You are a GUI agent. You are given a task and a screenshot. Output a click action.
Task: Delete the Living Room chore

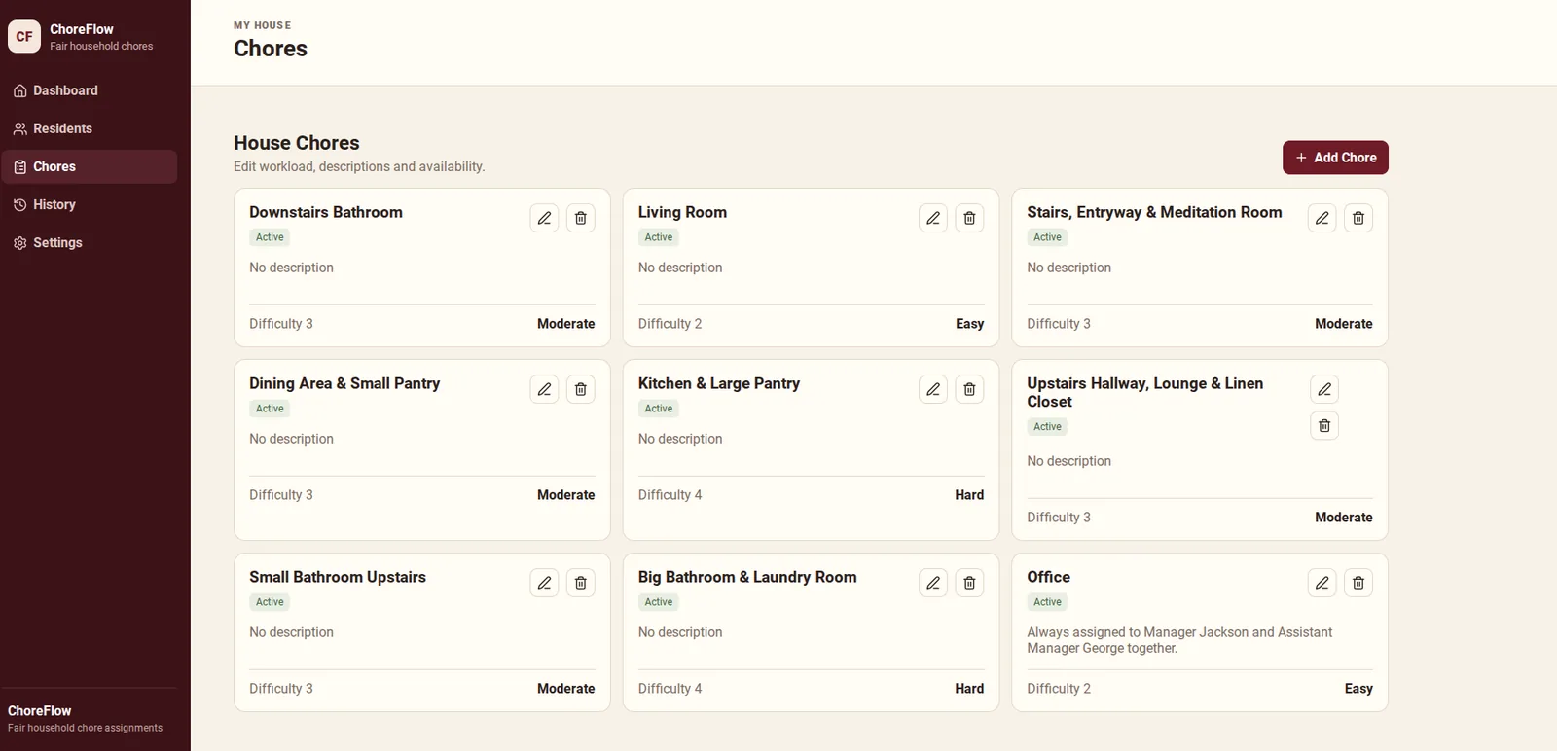point(969,218)
